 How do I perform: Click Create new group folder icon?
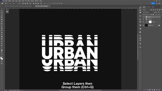pos(155,90)
